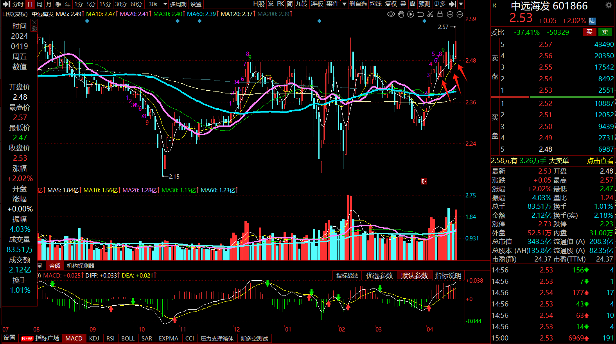616x344 pixels.
Task: Open the 更多 more menu
Action: point(440,4)
